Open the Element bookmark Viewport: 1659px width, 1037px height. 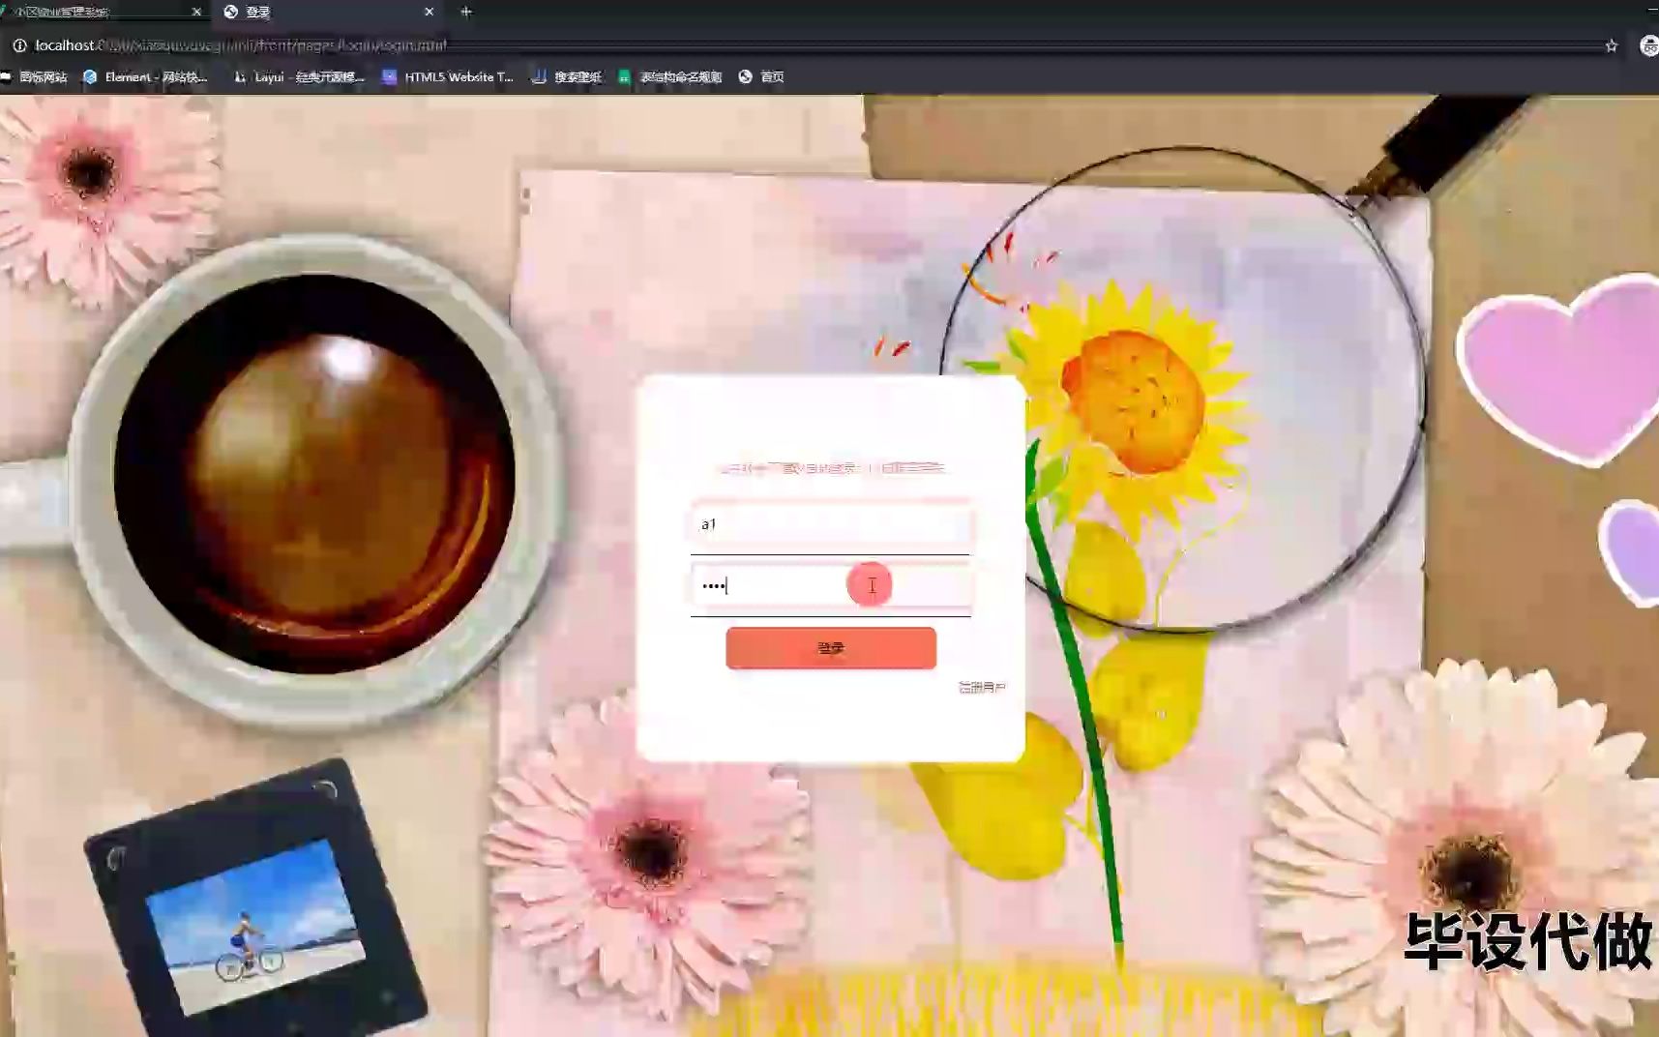coord(145,76)
